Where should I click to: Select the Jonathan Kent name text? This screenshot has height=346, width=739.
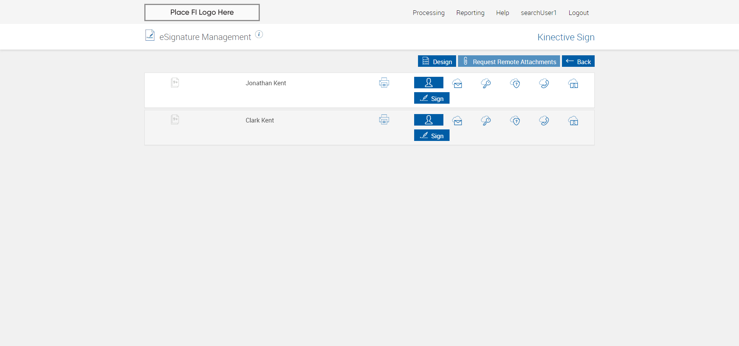(x=266, y=83)
